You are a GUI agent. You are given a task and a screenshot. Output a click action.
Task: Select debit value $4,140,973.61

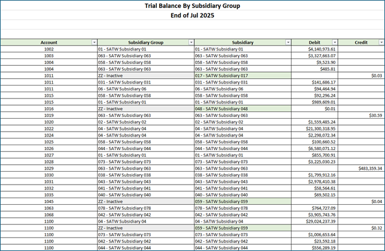(x=314, y=49)
